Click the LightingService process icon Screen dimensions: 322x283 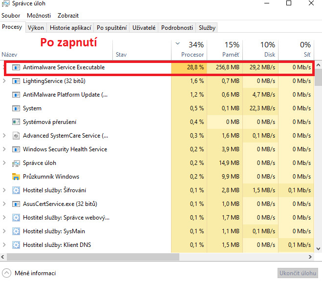(15, 81)
